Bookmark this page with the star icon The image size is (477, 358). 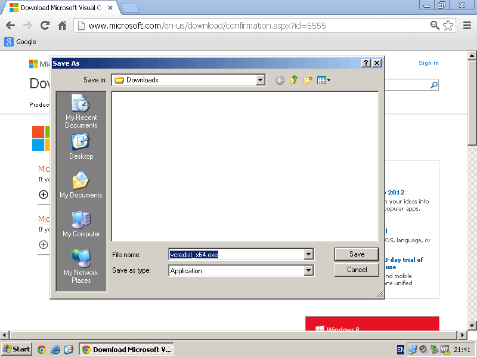tap(448, 26)
